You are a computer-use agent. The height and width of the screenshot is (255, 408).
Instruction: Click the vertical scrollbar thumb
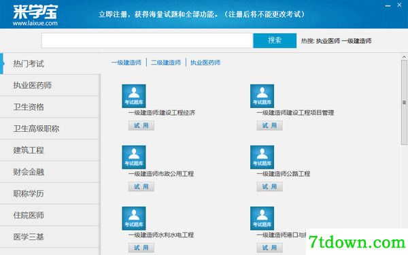tap(404, 102)
